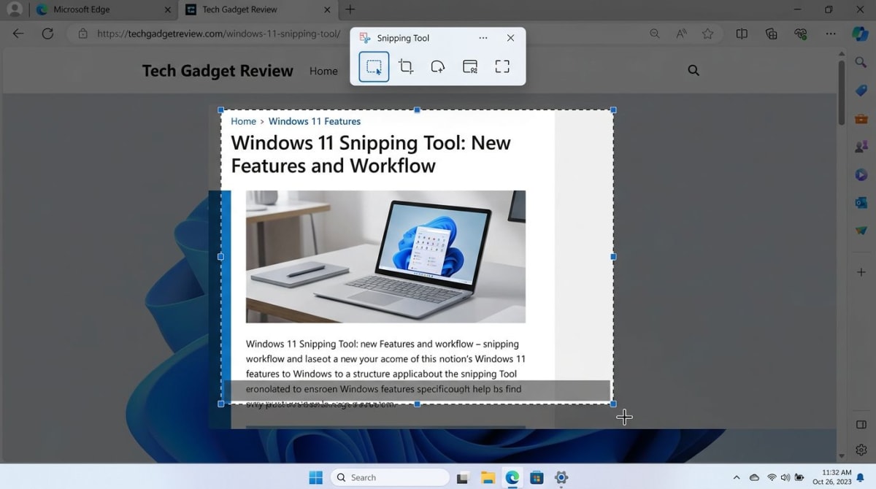
Task: Open Task View from taskbar
Action: (x=462, y=478)
